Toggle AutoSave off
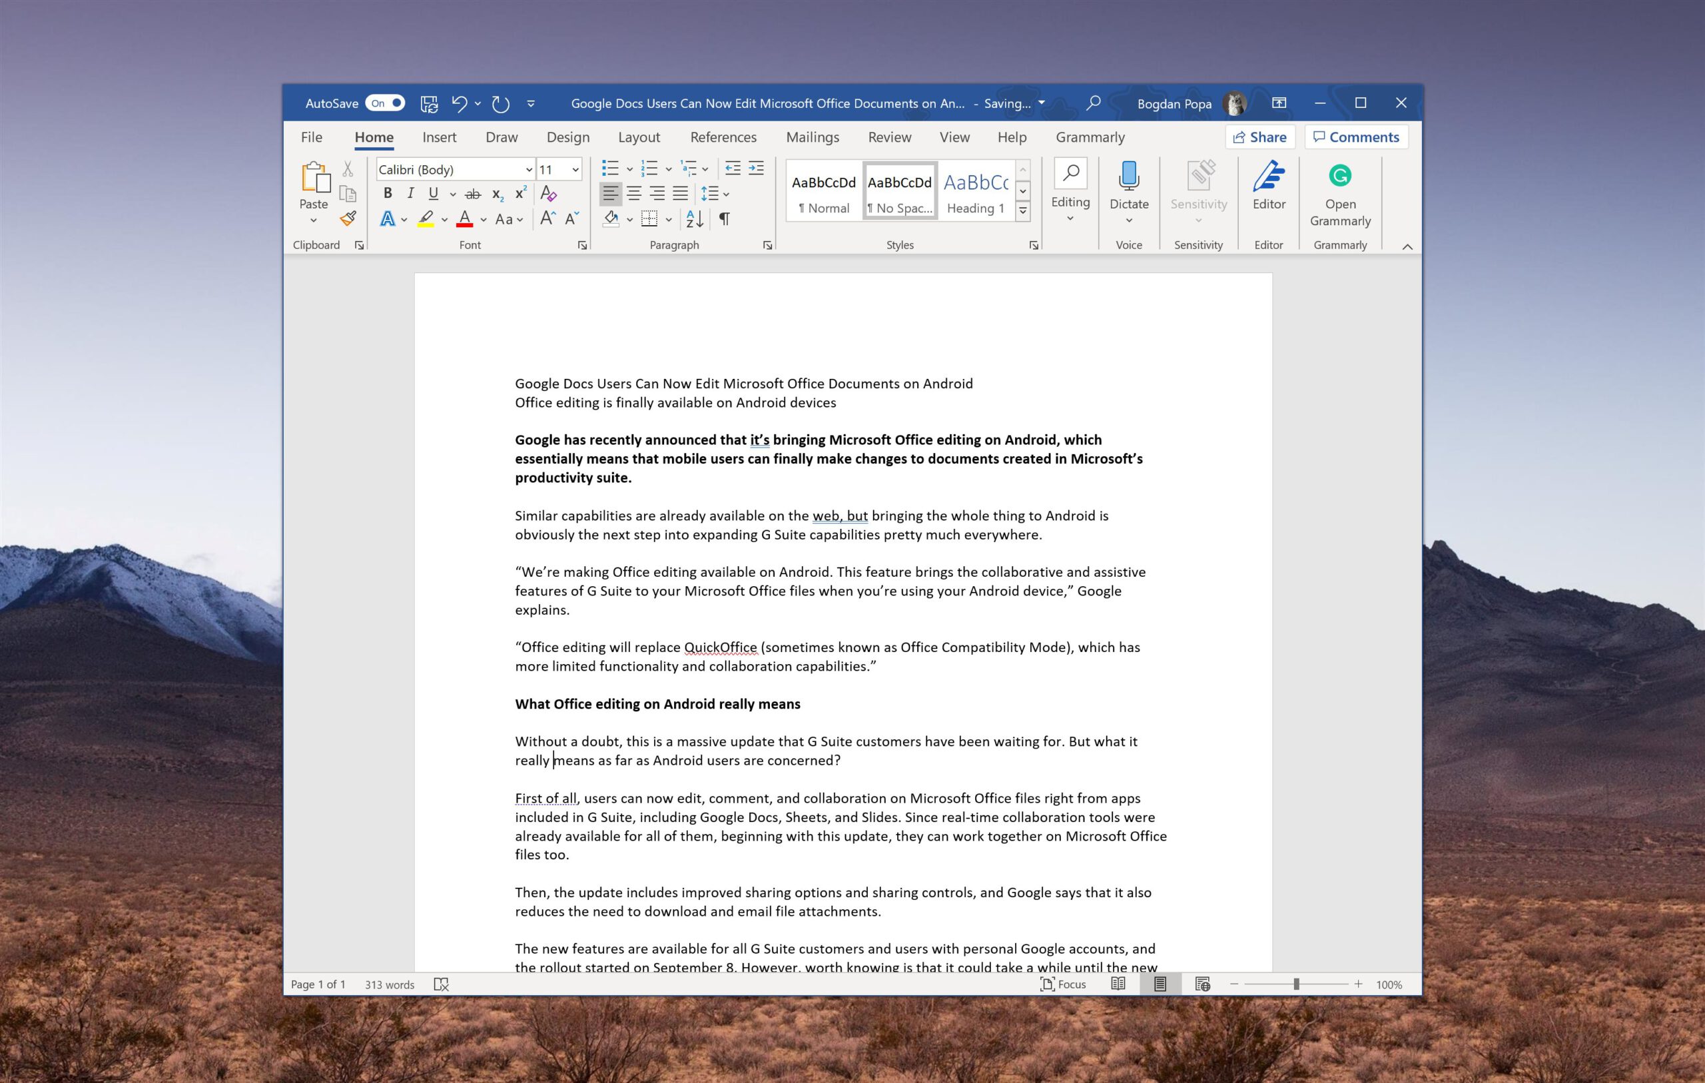This screenshot has width=1705, height=1083. point(384,103)
